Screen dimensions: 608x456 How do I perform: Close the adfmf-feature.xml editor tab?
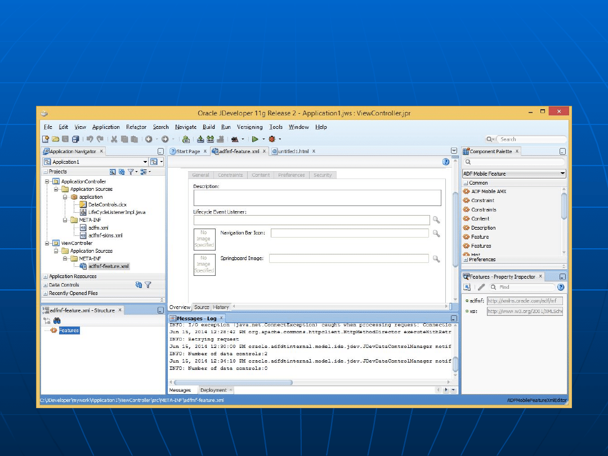point(265,151)
